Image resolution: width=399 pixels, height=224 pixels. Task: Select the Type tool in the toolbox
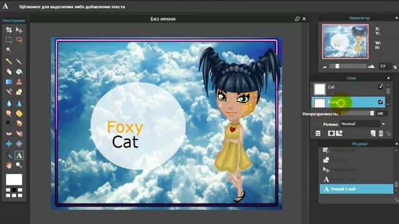(x=19, y=155)
